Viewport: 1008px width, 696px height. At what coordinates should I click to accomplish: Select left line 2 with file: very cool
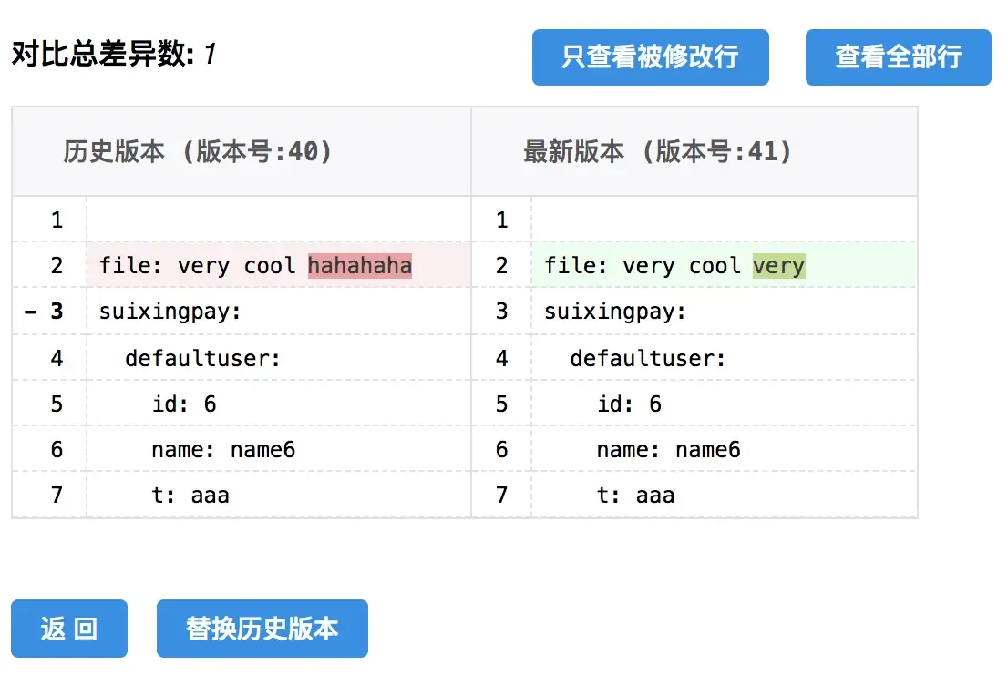pos(279,265)
